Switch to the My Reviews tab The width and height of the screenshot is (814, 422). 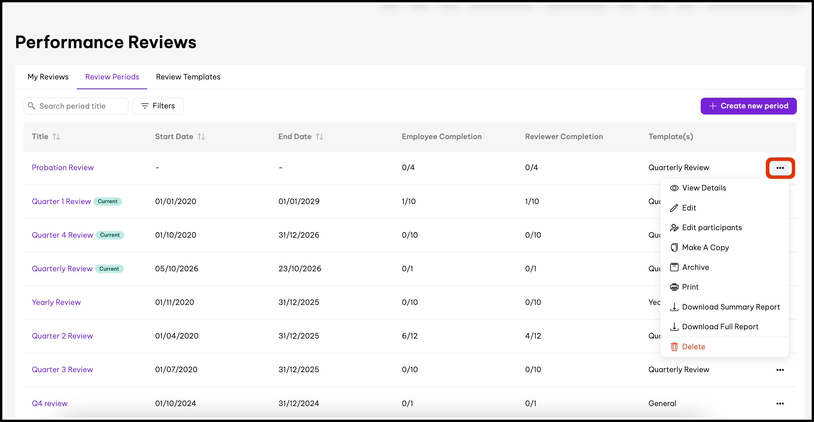48,77
